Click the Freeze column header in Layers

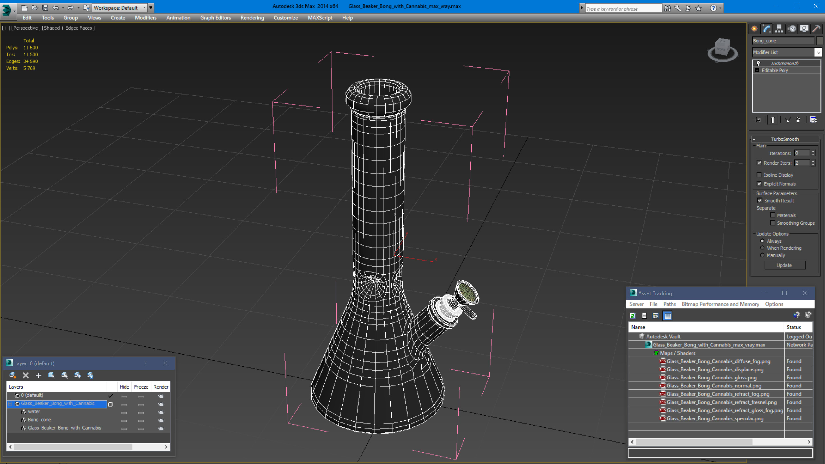[x=141, y=387]
